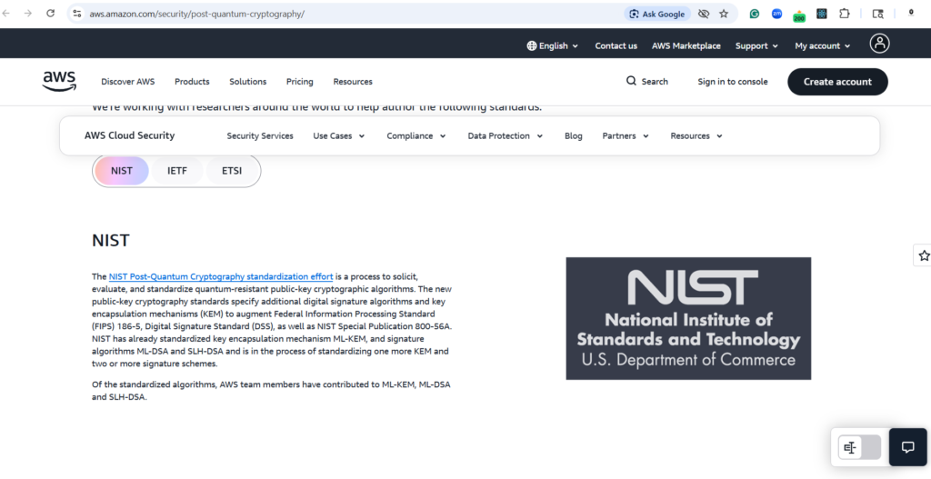Click the AWS logo in the header

click(x=59, y=81)
